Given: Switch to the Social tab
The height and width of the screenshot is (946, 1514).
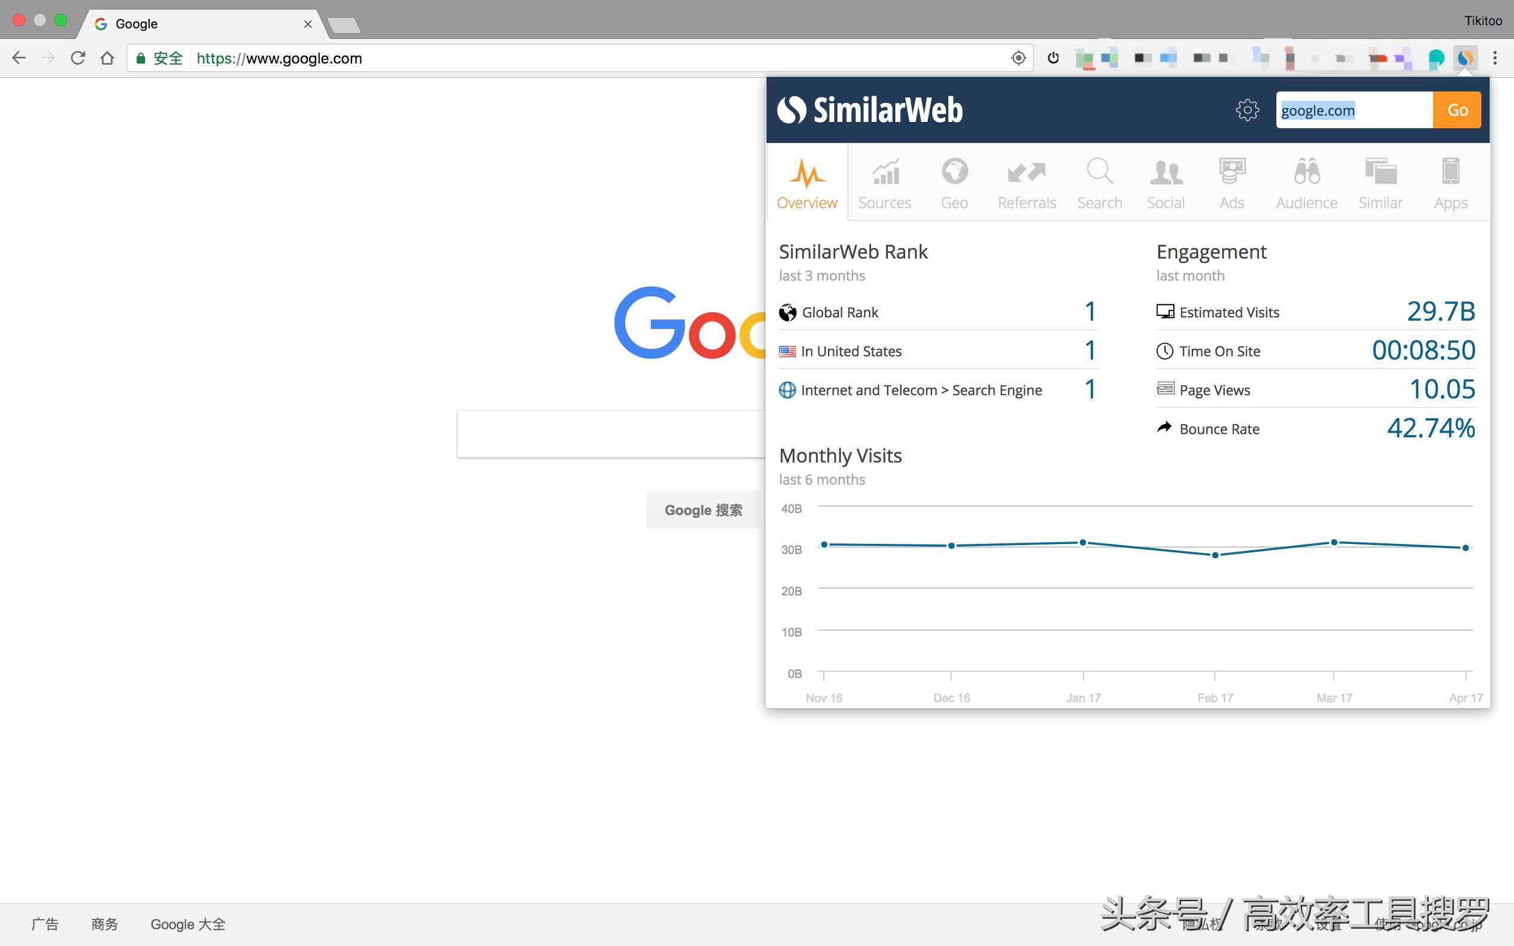Looking at the screenshot, I should pyautogui.click(x=1166, y=182).
